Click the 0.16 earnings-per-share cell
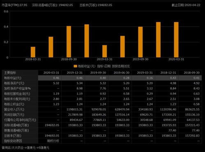 (x=150, y=78)
